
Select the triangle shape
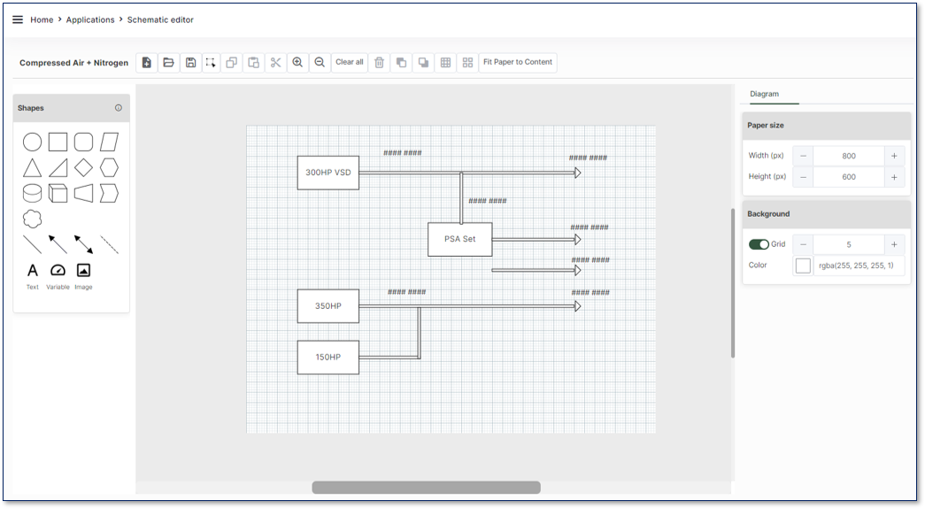33,168
